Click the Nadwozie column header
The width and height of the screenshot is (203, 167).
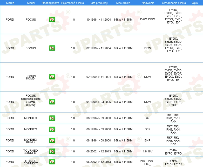click(x=148, y=3)
